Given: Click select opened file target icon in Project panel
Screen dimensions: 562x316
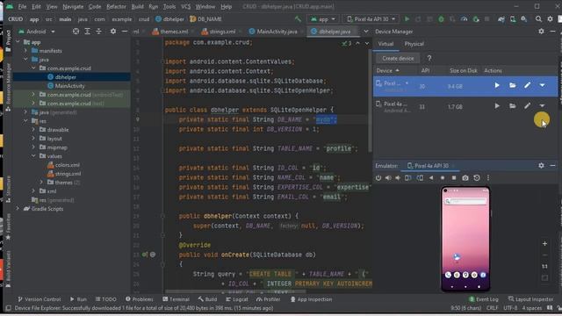Looking at the screenshot, I should (76, 32).
